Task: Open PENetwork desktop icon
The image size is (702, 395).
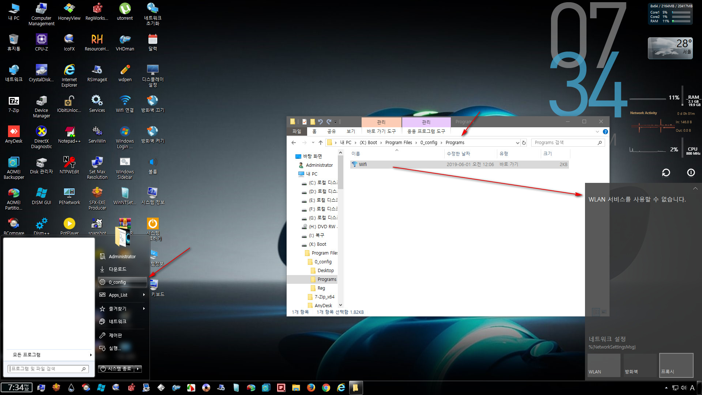Action: [69, 196]
